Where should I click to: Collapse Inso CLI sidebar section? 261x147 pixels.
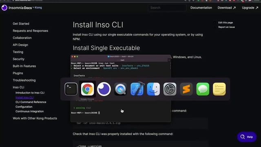point(18,87)
